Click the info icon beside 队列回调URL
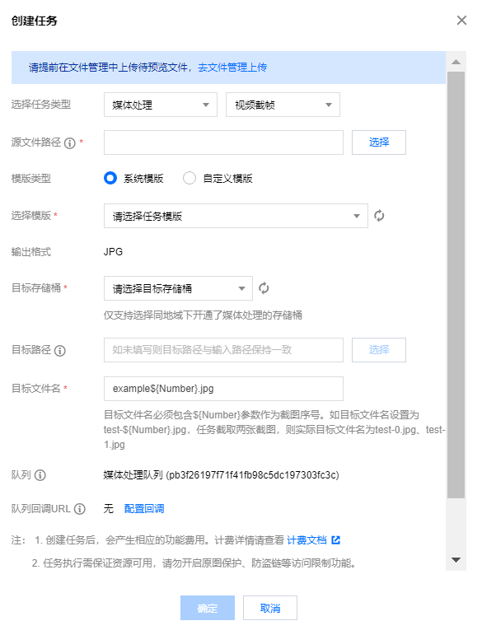Viewport: 482px width, 635px height. click(x=80, y=509)
